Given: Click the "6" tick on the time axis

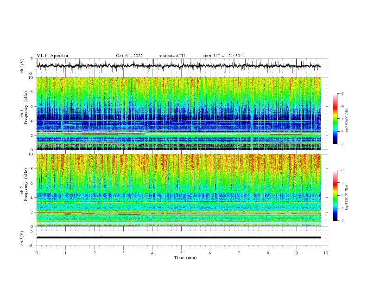Looking at the screenshot, I should [210, 253].
